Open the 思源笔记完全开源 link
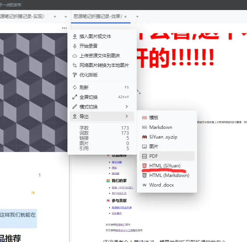The image size is (247, 242). click(x=122, y=207)
